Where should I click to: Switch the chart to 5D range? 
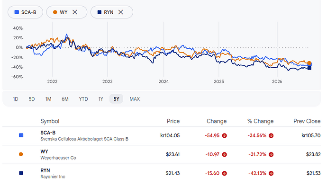pos(32,99)
